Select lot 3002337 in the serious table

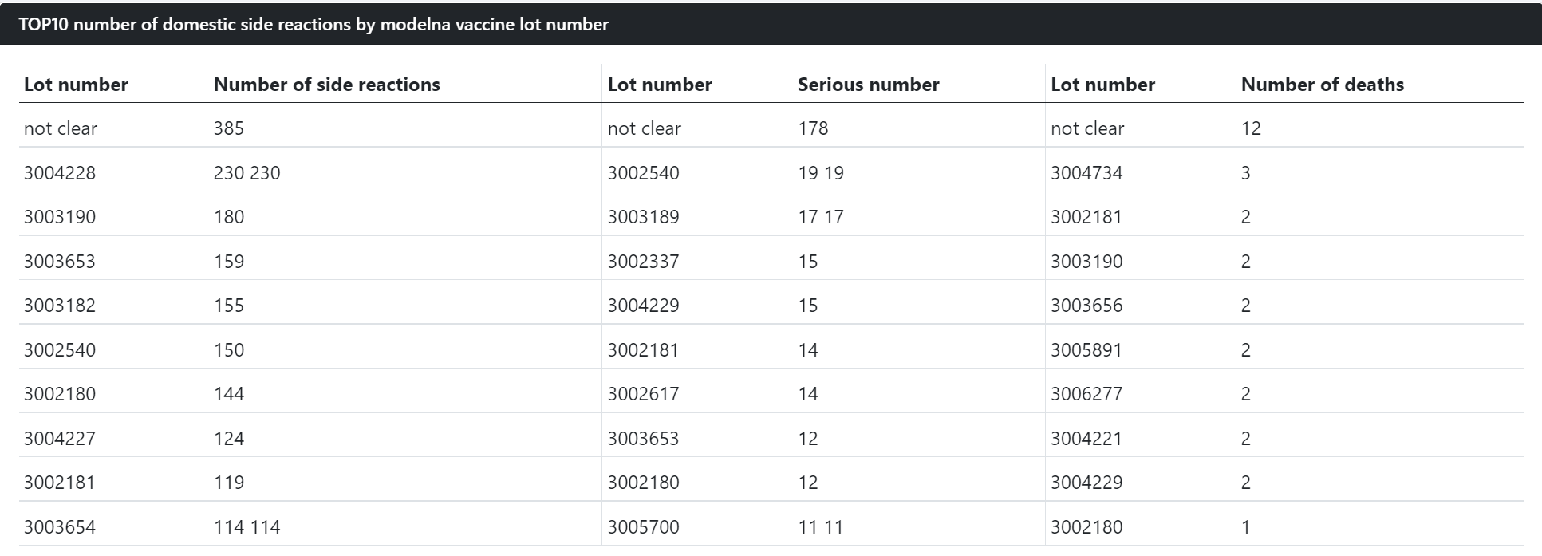click(x=643, y=262)
